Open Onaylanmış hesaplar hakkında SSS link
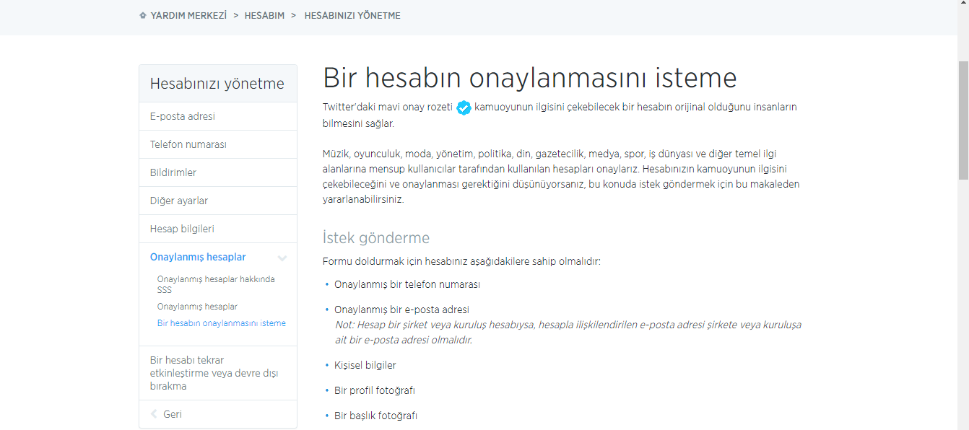Screen dimensions: 969x430 [216, 284]
